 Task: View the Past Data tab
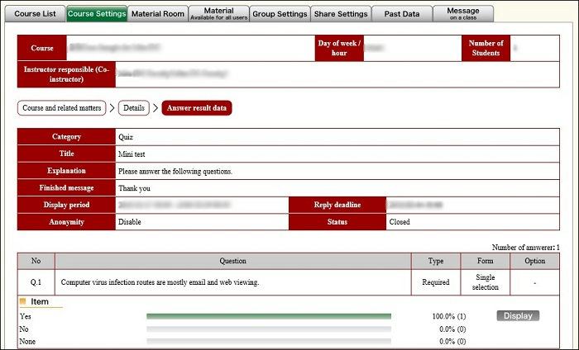(x=401, y=13)
